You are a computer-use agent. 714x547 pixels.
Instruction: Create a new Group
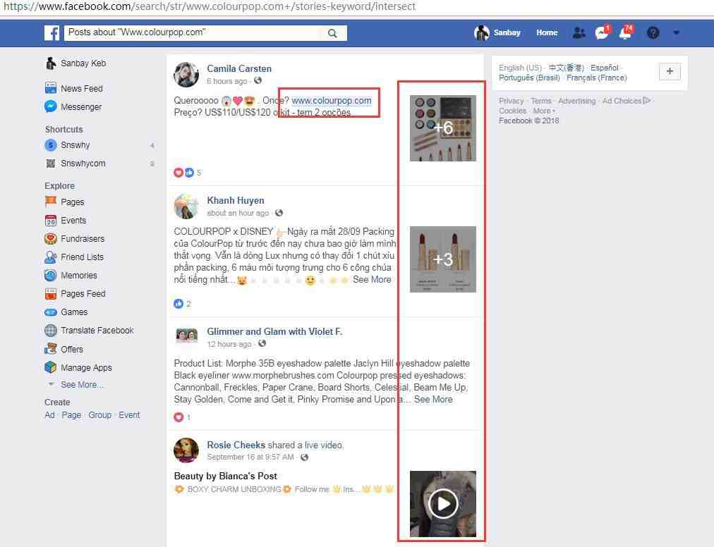coord(99,415)
